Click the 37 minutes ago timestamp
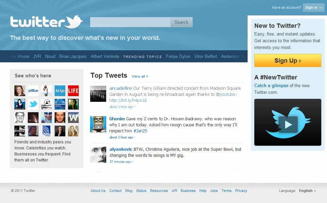 point(120,162)
